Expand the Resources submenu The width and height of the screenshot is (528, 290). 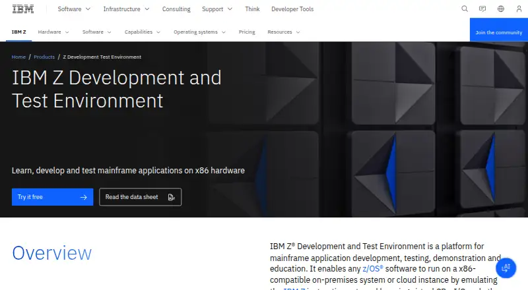click(x=284, y=32)
